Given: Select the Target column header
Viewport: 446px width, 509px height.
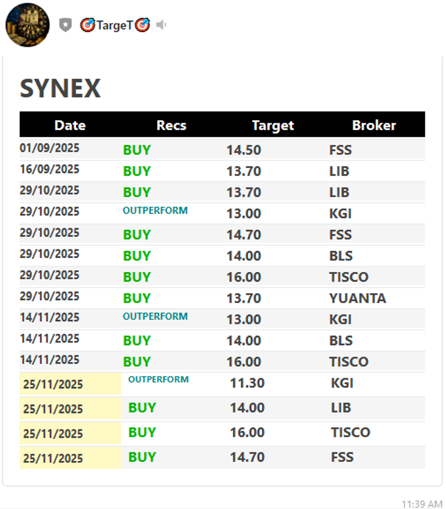Looking at the screenshot, I should [x=273, y=125].
